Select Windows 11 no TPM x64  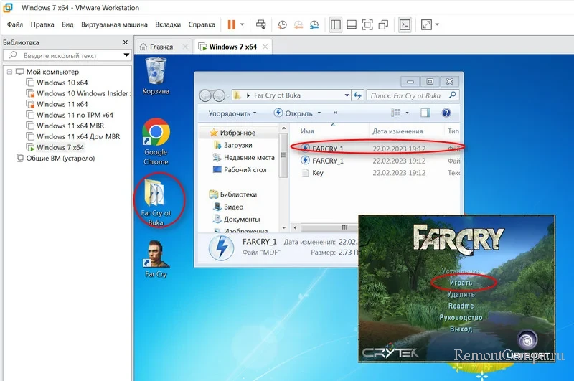[70, 115]
